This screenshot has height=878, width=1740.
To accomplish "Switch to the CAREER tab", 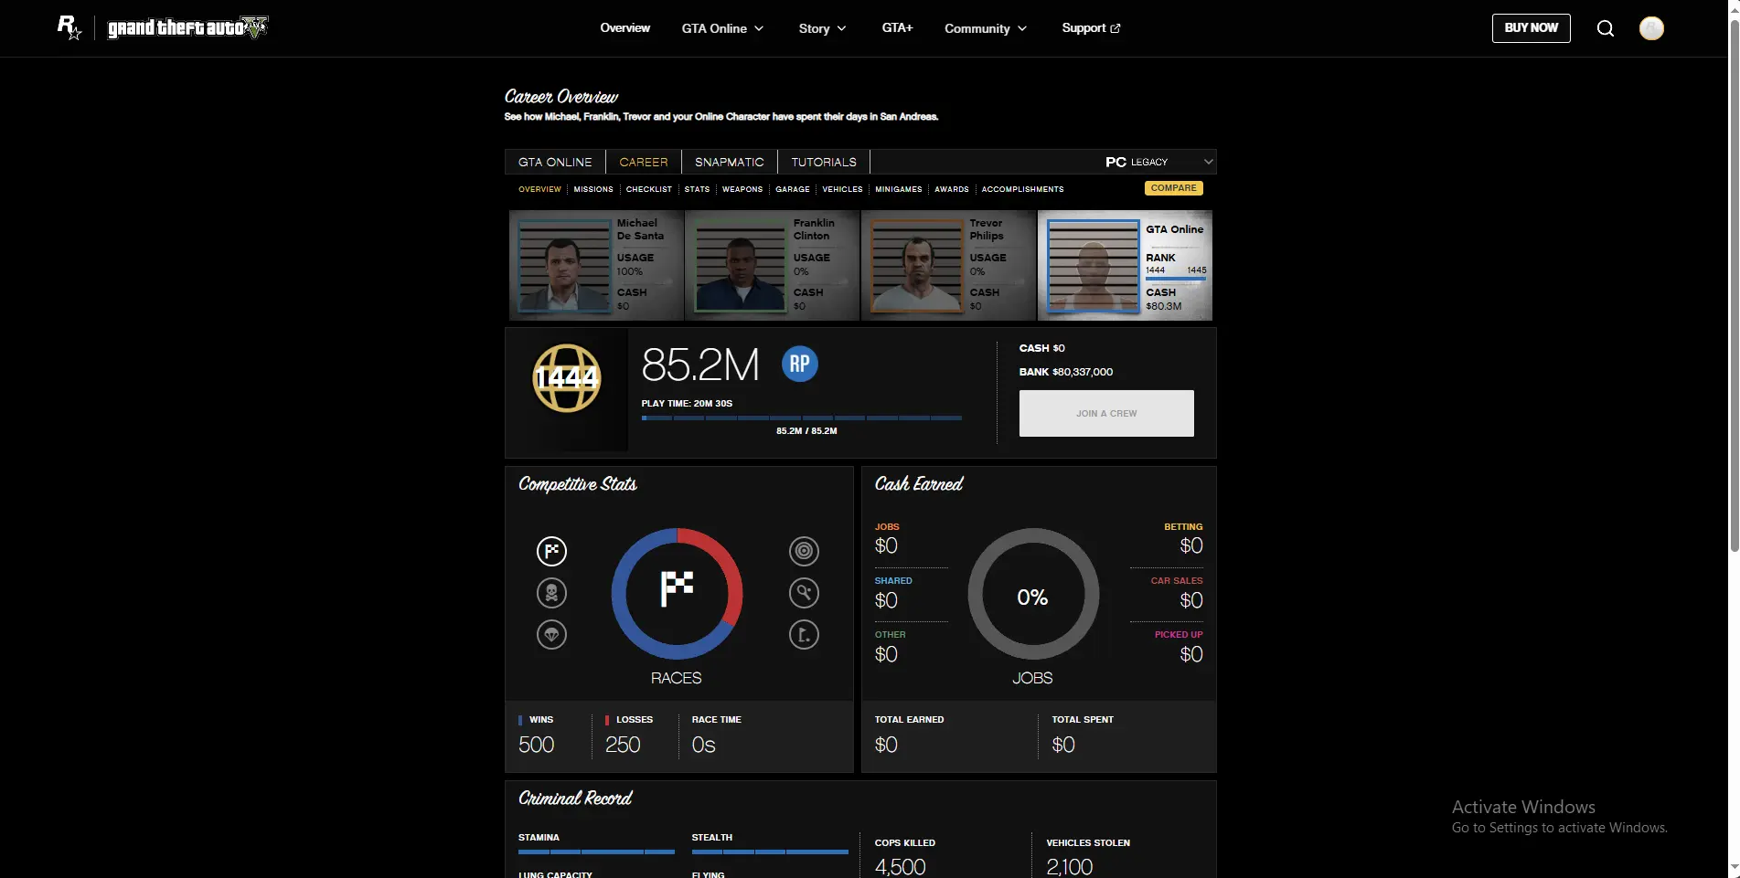I will point(644,162).
